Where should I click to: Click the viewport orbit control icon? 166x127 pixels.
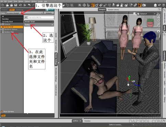tap(158, 17)
